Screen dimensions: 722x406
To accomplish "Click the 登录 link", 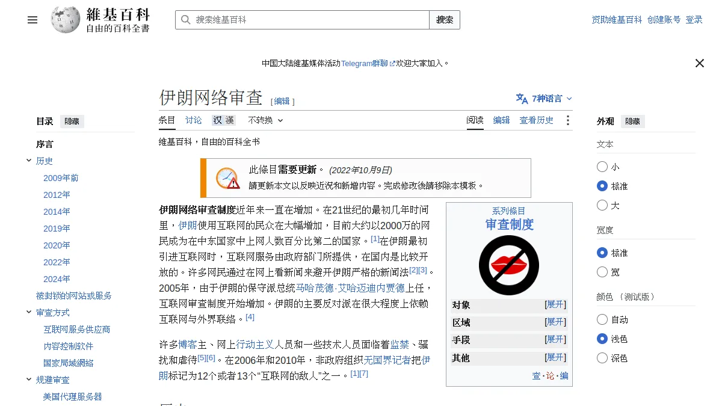I will click(x=694, y=20).
